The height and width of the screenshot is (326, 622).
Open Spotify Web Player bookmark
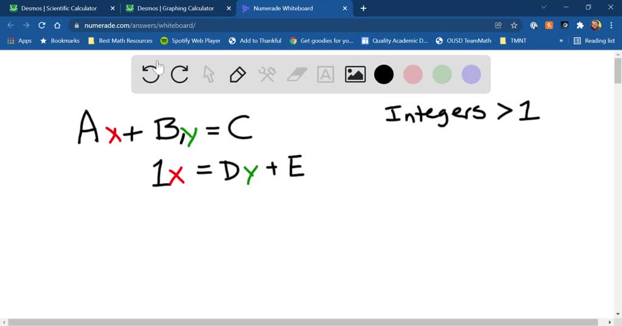[x=190, y=41]
